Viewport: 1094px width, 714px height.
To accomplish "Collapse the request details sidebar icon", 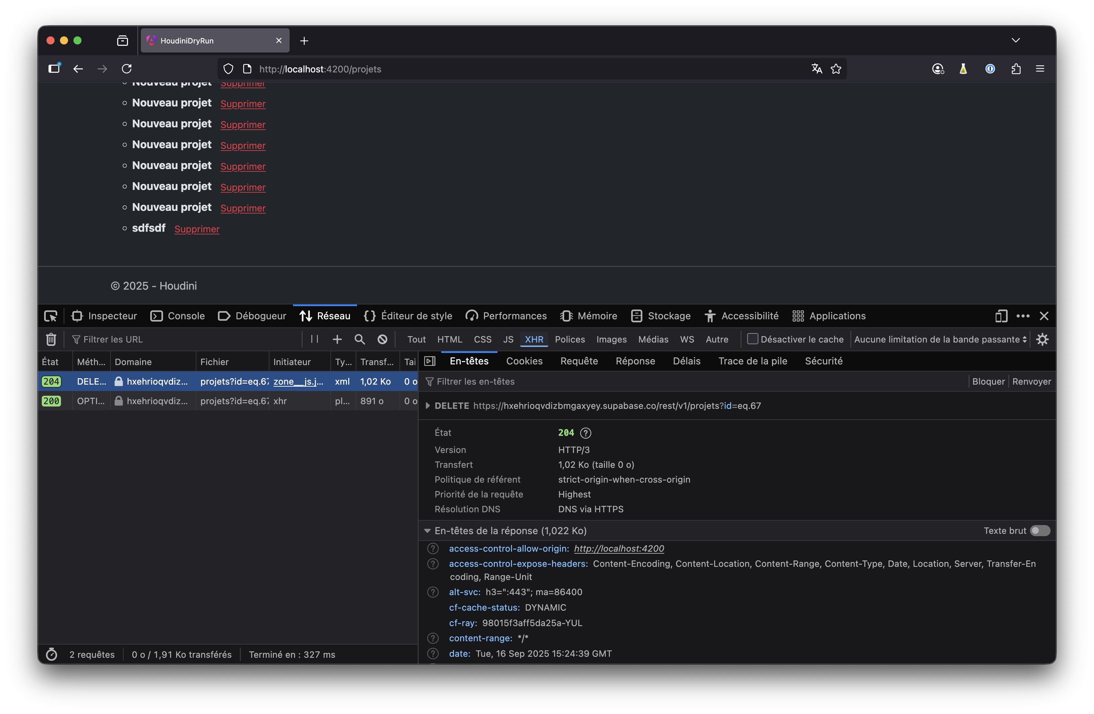I will (x=430, y=361).
